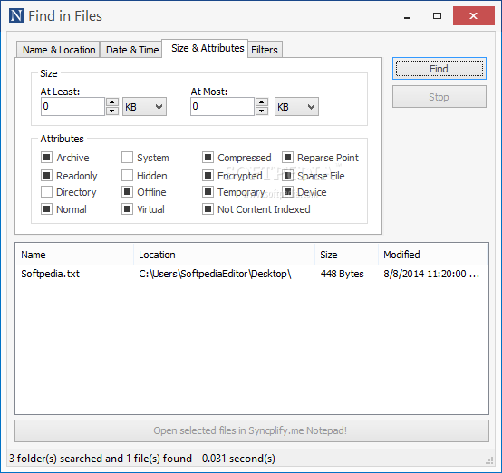Toggle the Not Content Indexed checkbox
Viewport: 502px width, 473px height.
tap(208, 209)
